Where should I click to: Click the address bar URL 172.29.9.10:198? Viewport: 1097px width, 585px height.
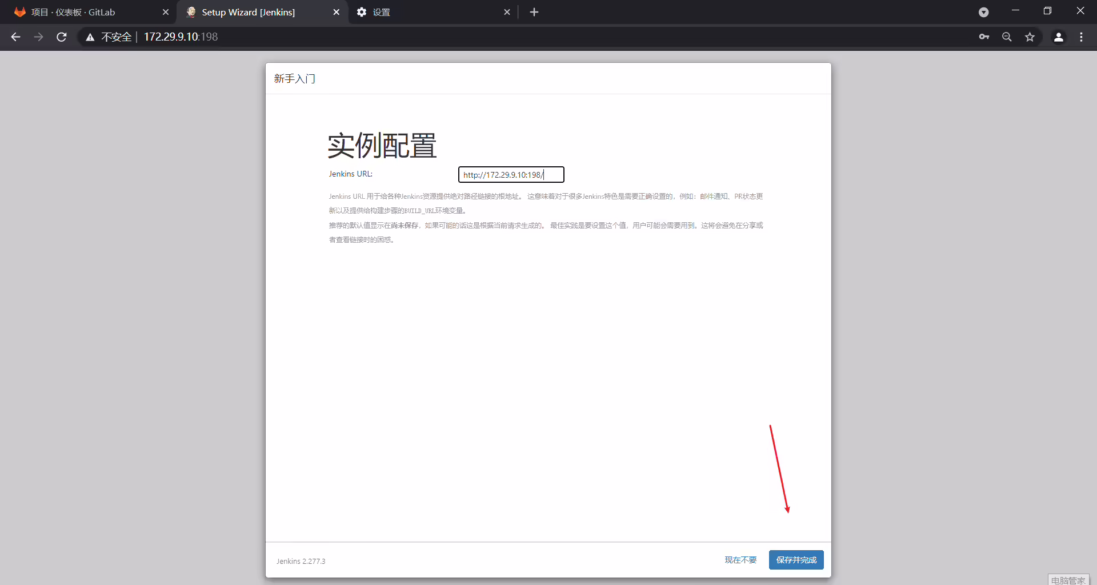tap(181, 37)
